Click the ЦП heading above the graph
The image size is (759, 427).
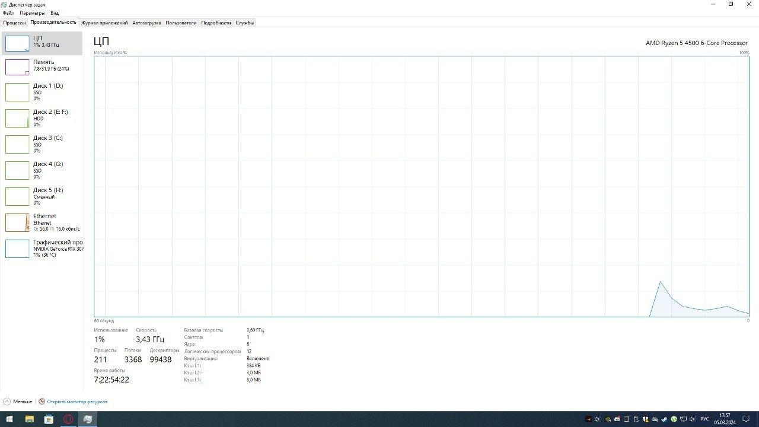pos(101,42)
